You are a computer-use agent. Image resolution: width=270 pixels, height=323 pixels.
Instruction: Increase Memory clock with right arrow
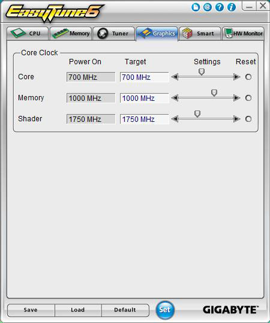[x=236, y=98]
